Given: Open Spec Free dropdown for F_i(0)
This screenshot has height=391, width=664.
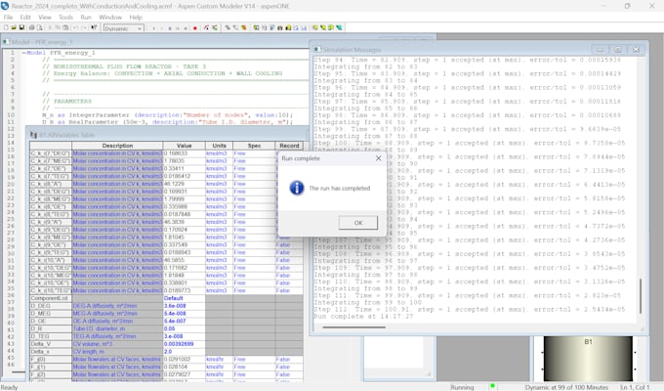Looking at the screenshot, I should click(x=254, y=360).
